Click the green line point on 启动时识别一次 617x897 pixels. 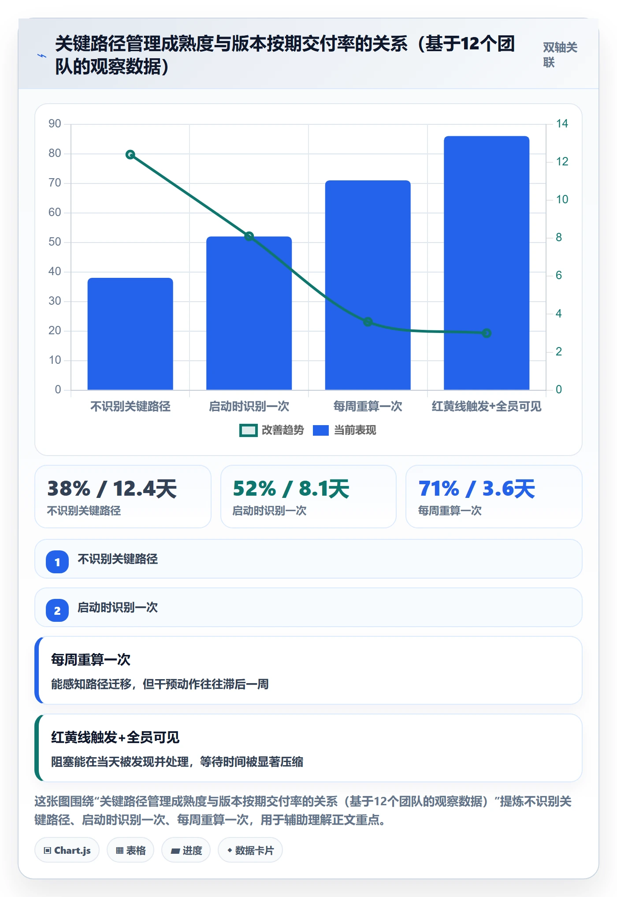click(x=249, y=236)
